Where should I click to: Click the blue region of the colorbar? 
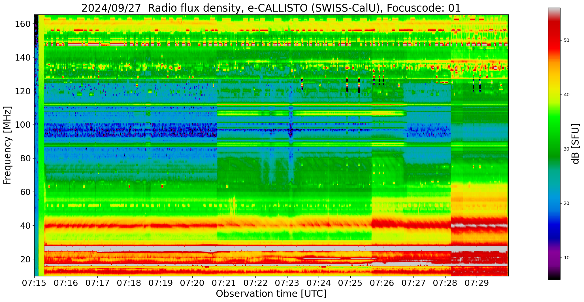point(554,218)
